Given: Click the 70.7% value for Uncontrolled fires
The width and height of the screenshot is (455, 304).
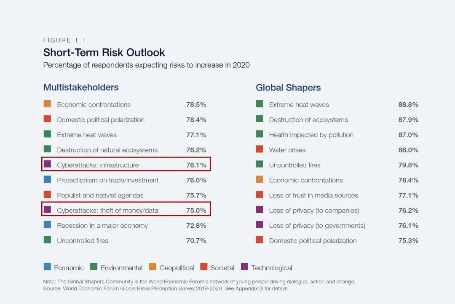Looking at the screenshot, I should pos(196,241).
